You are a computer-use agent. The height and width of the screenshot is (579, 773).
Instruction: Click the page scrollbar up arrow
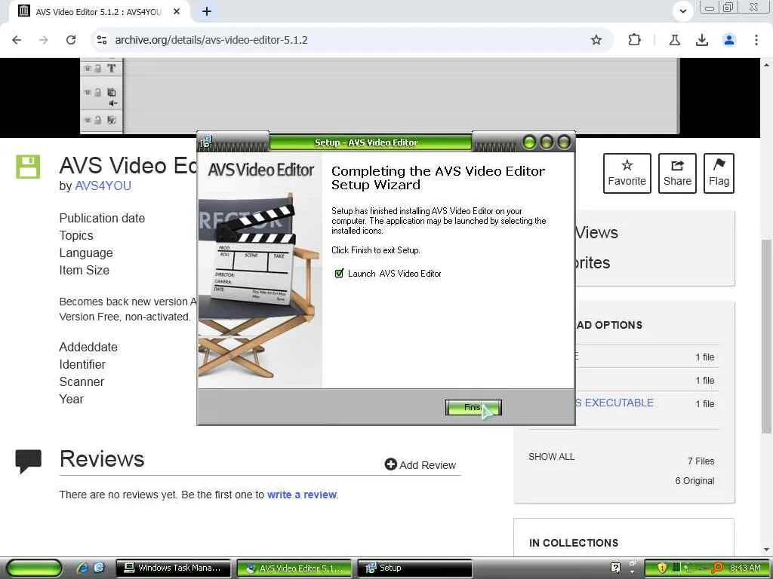click(x=767, y=65)
